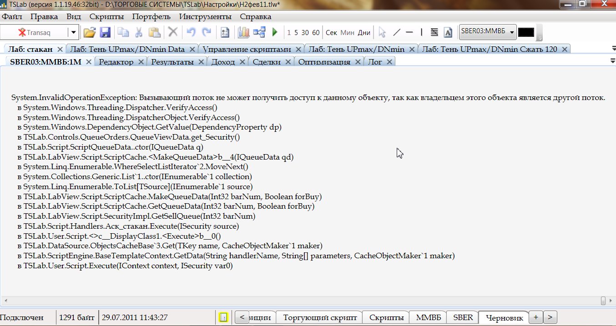Click the bar chart icon in toolbar
Viewport: 616px width, 326px height.
coord(244,32)
